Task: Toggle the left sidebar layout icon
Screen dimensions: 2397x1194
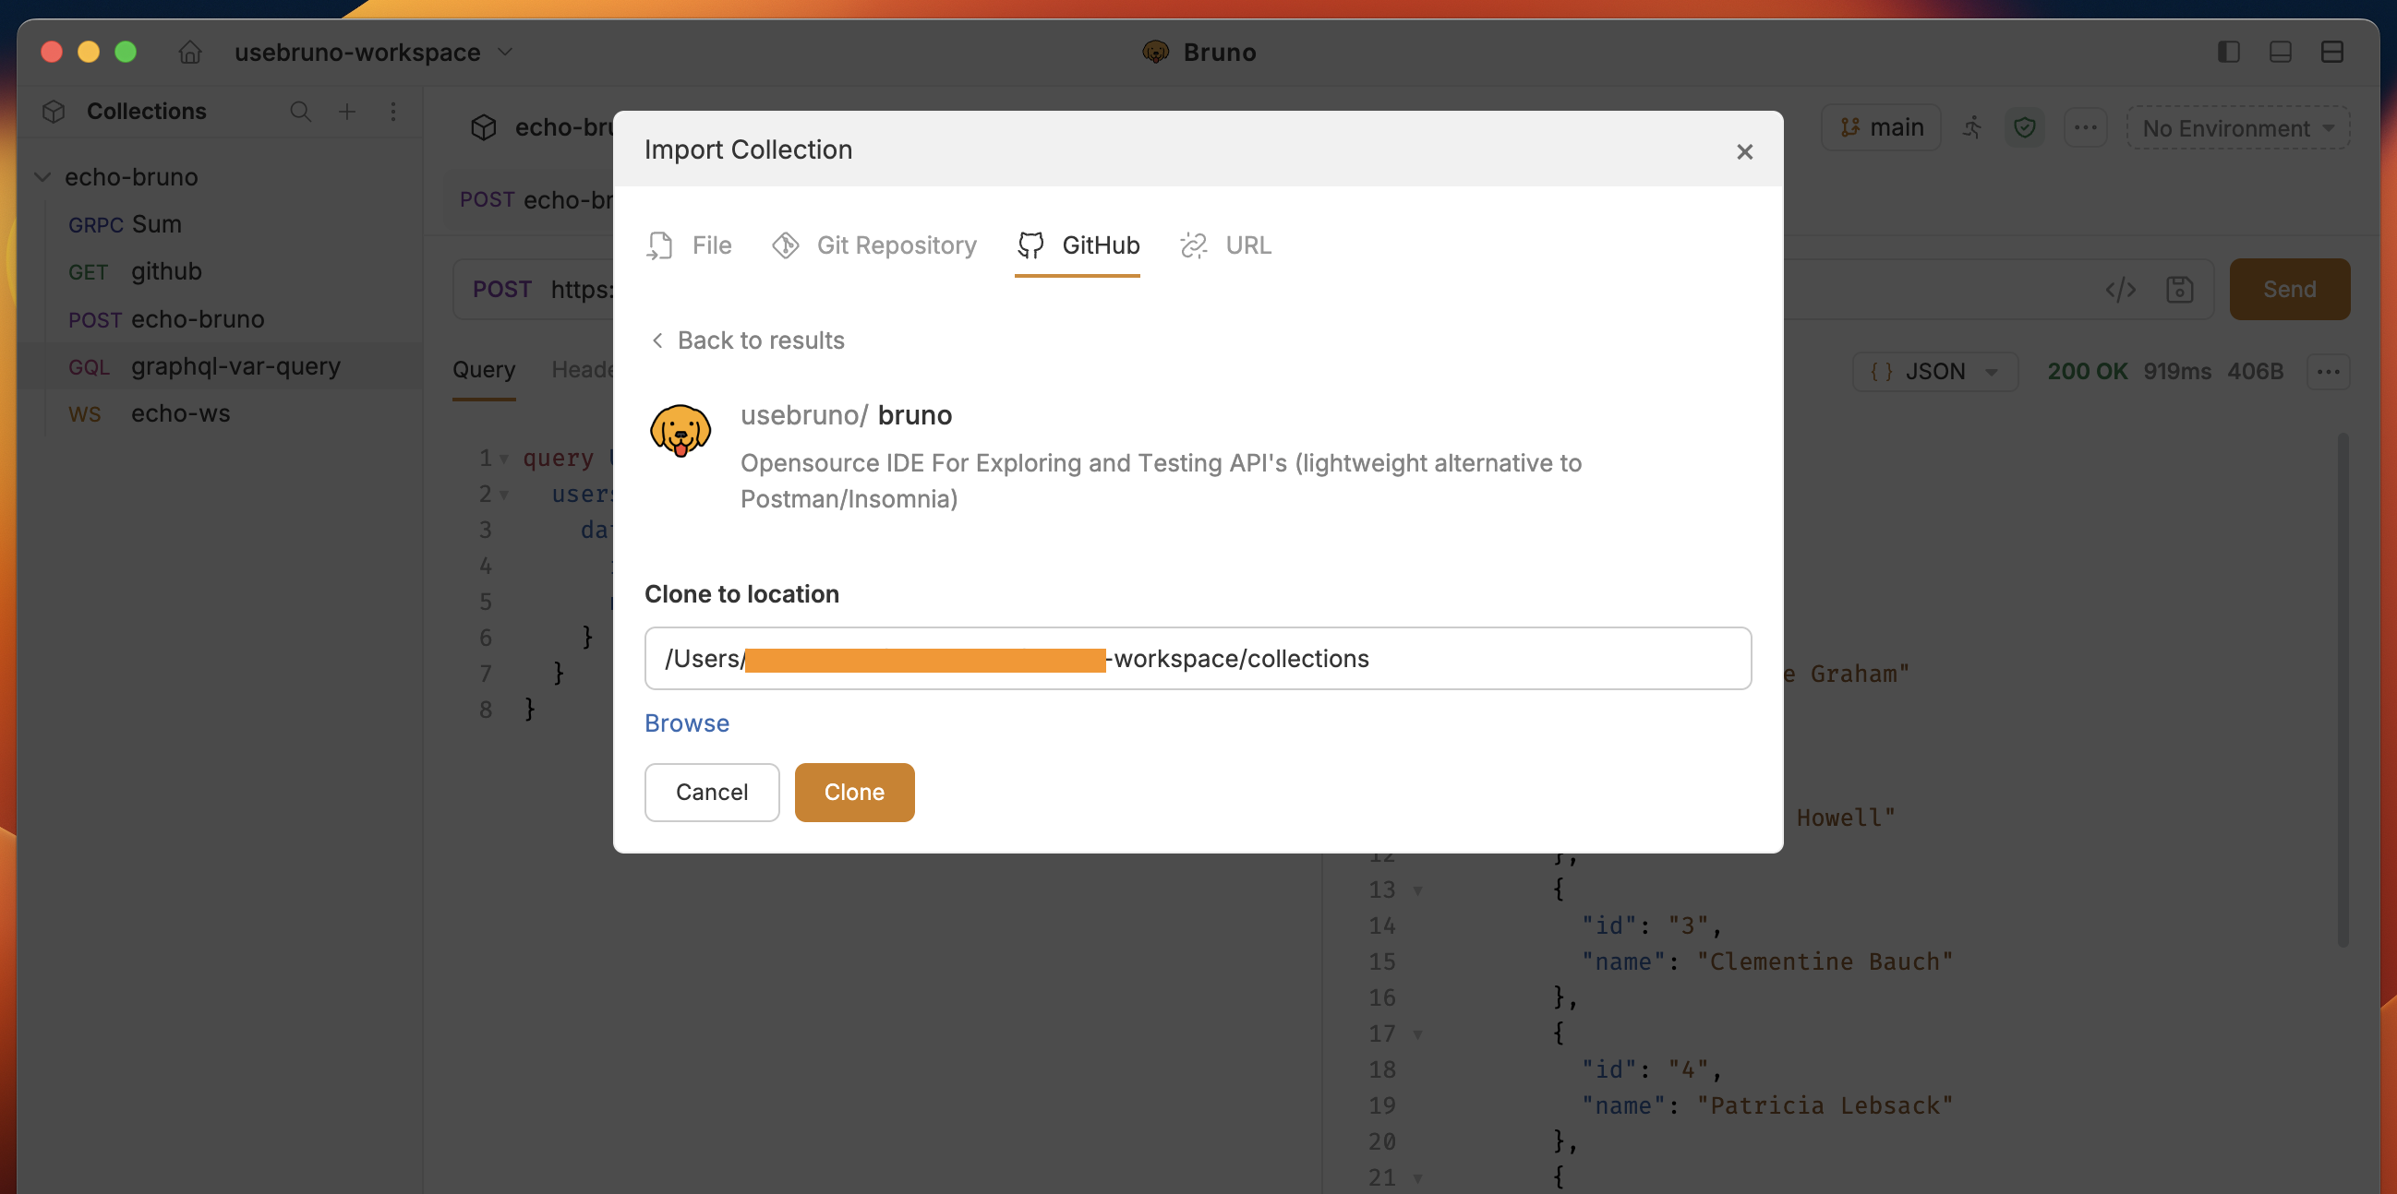Action: 2228,52
